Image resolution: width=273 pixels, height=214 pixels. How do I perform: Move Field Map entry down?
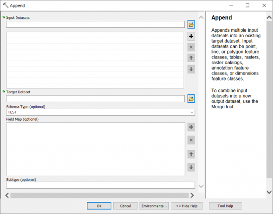[x=191, y=167]
